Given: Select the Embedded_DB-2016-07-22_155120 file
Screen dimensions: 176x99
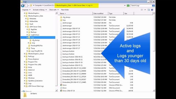Looking at the screenshot, I should point(74,76).
